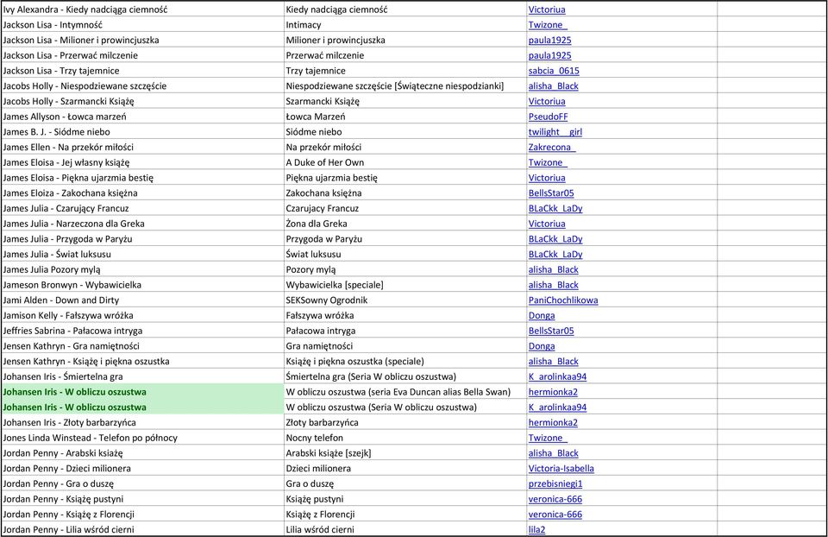
Task: Select cell 'Ivy Alexandra - Kiedy nadciąga ciemność'
Action: tap(142, 9)
